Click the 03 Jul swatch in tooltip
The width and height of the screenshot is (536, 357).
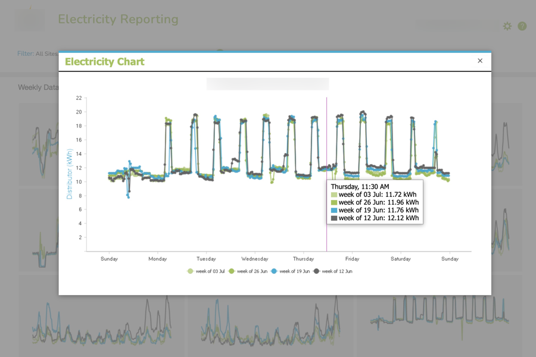[x=334, y=195]
